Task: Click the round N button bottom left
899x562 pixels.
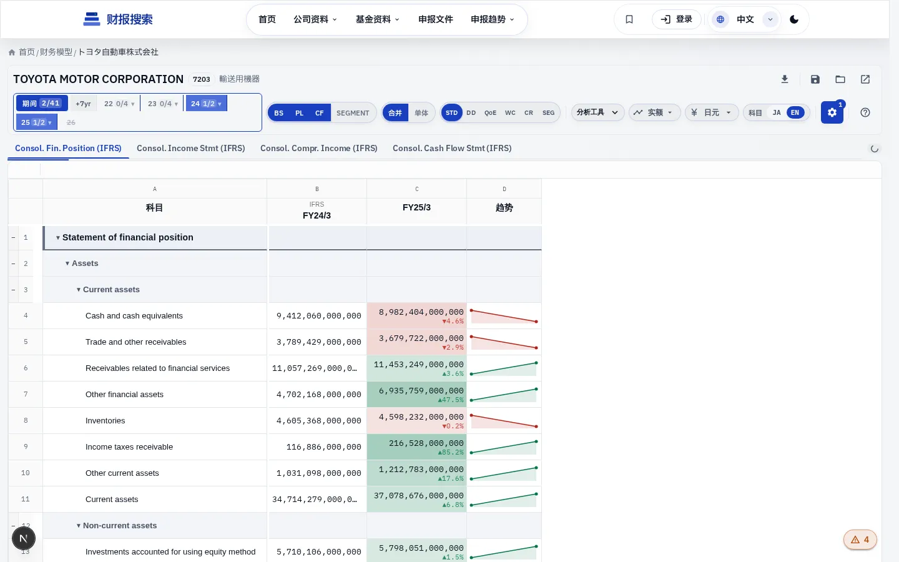Action: [24, 538]
